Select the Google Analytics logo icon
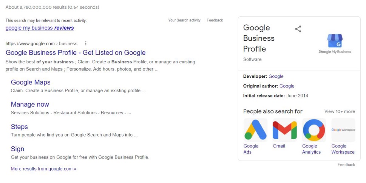The image size is (366, 183). tap(314, 130)
